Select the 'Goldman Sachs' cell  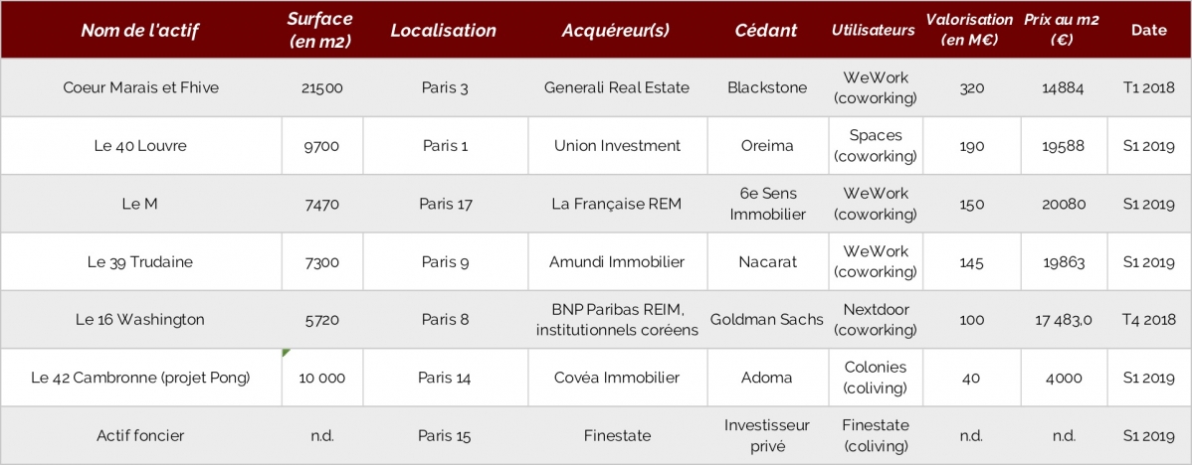click(766, 319)
